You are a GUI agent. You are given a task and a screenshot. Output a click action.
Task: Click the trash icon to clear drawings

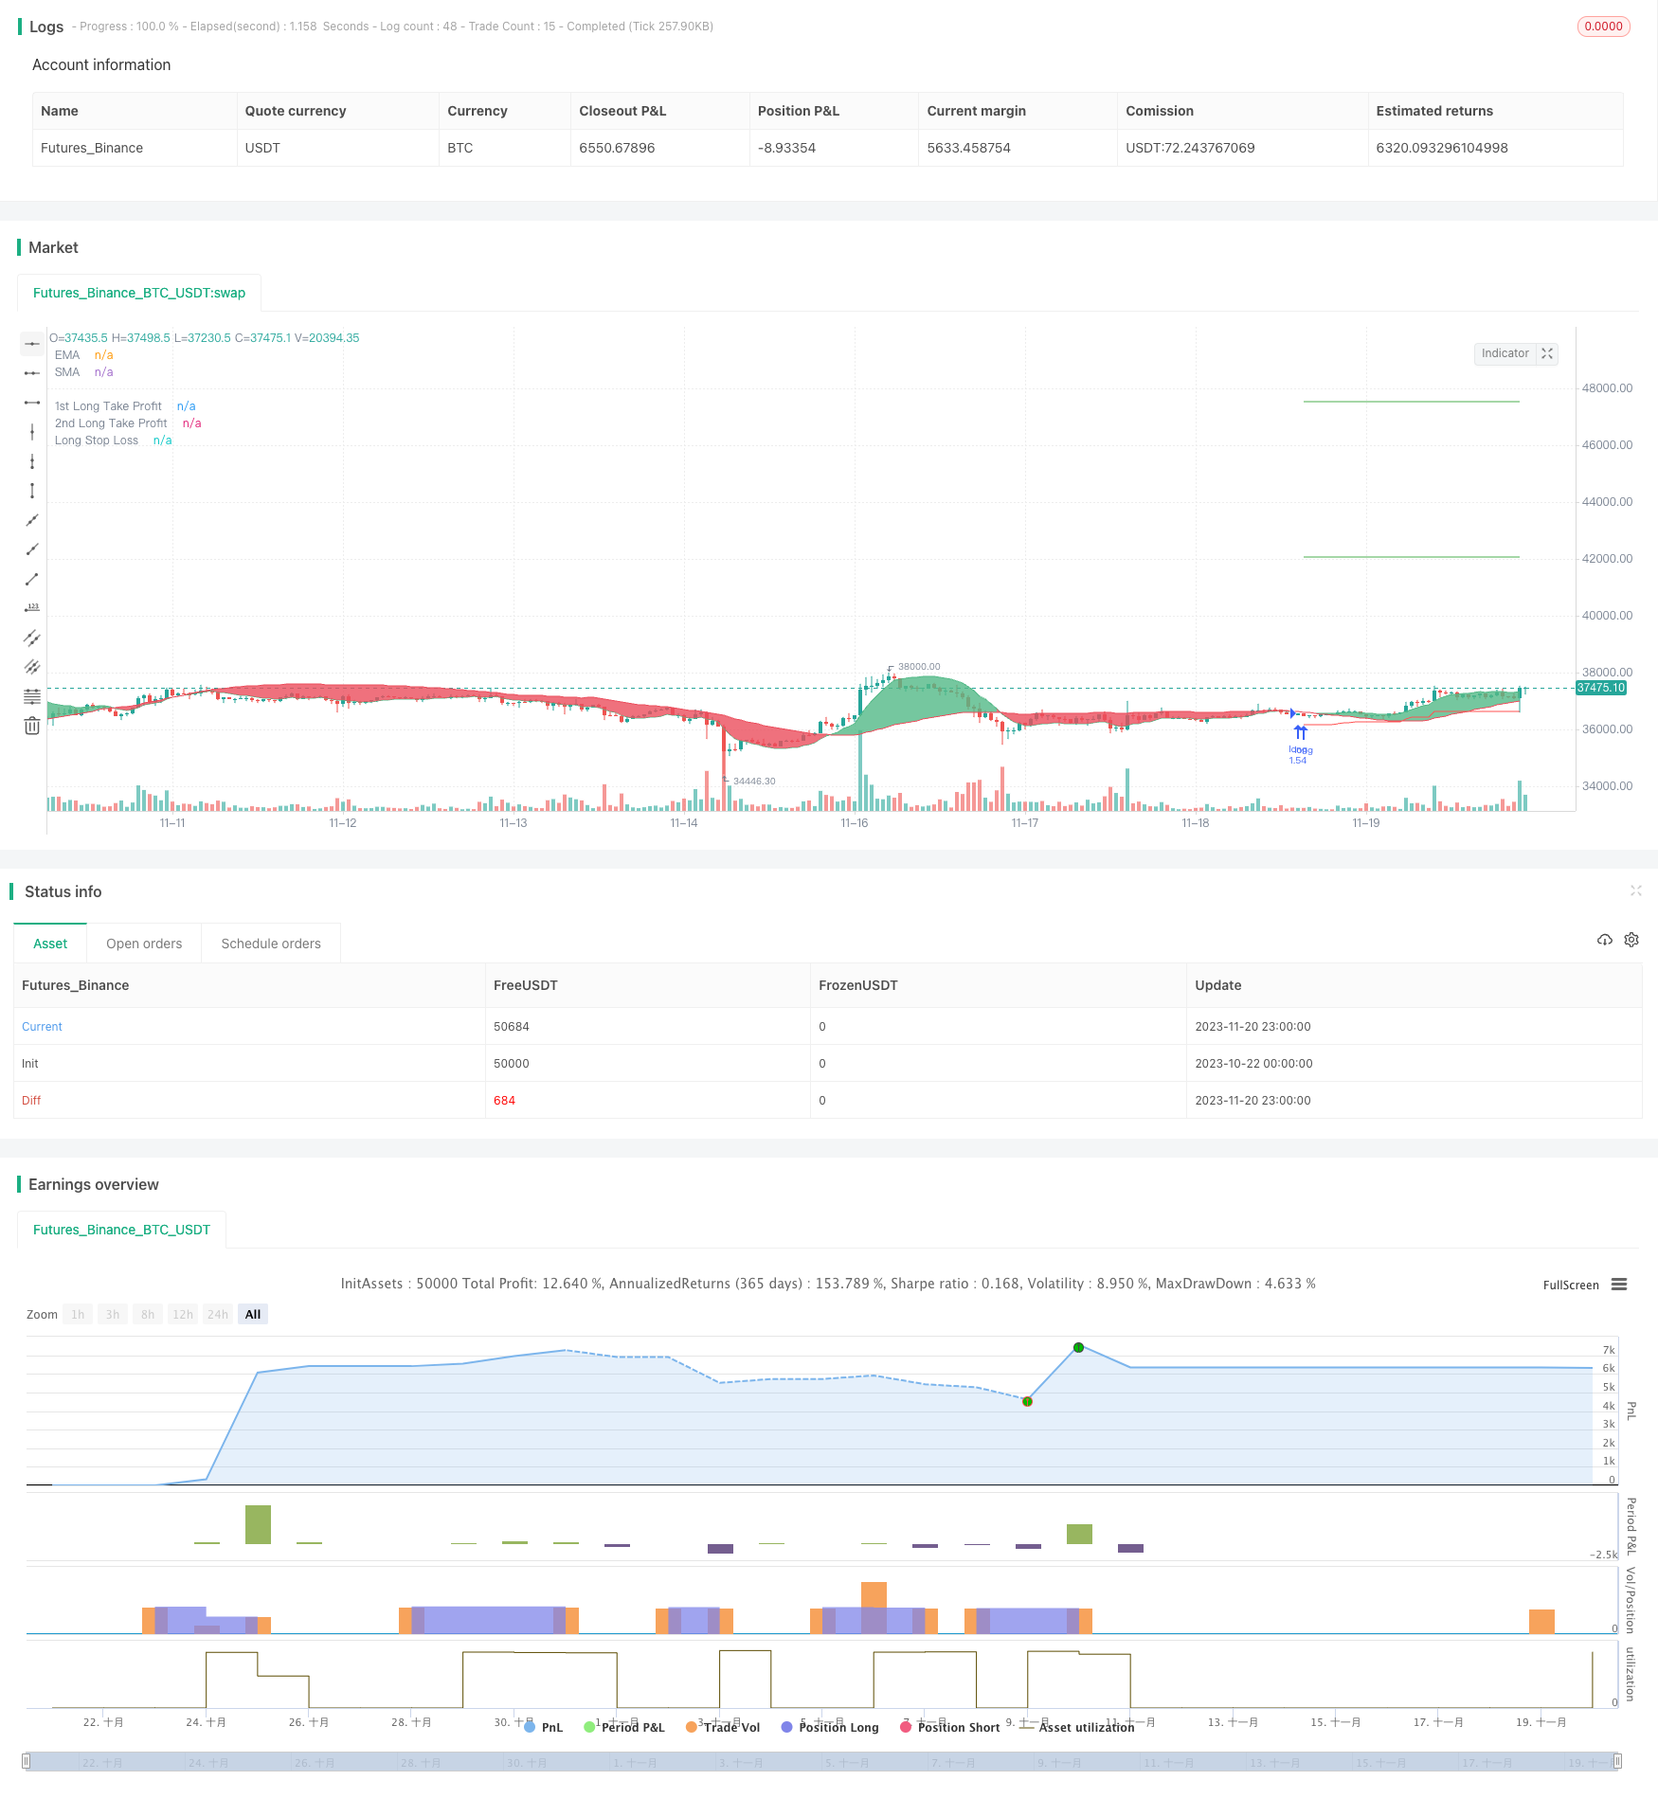click(32, 726)
